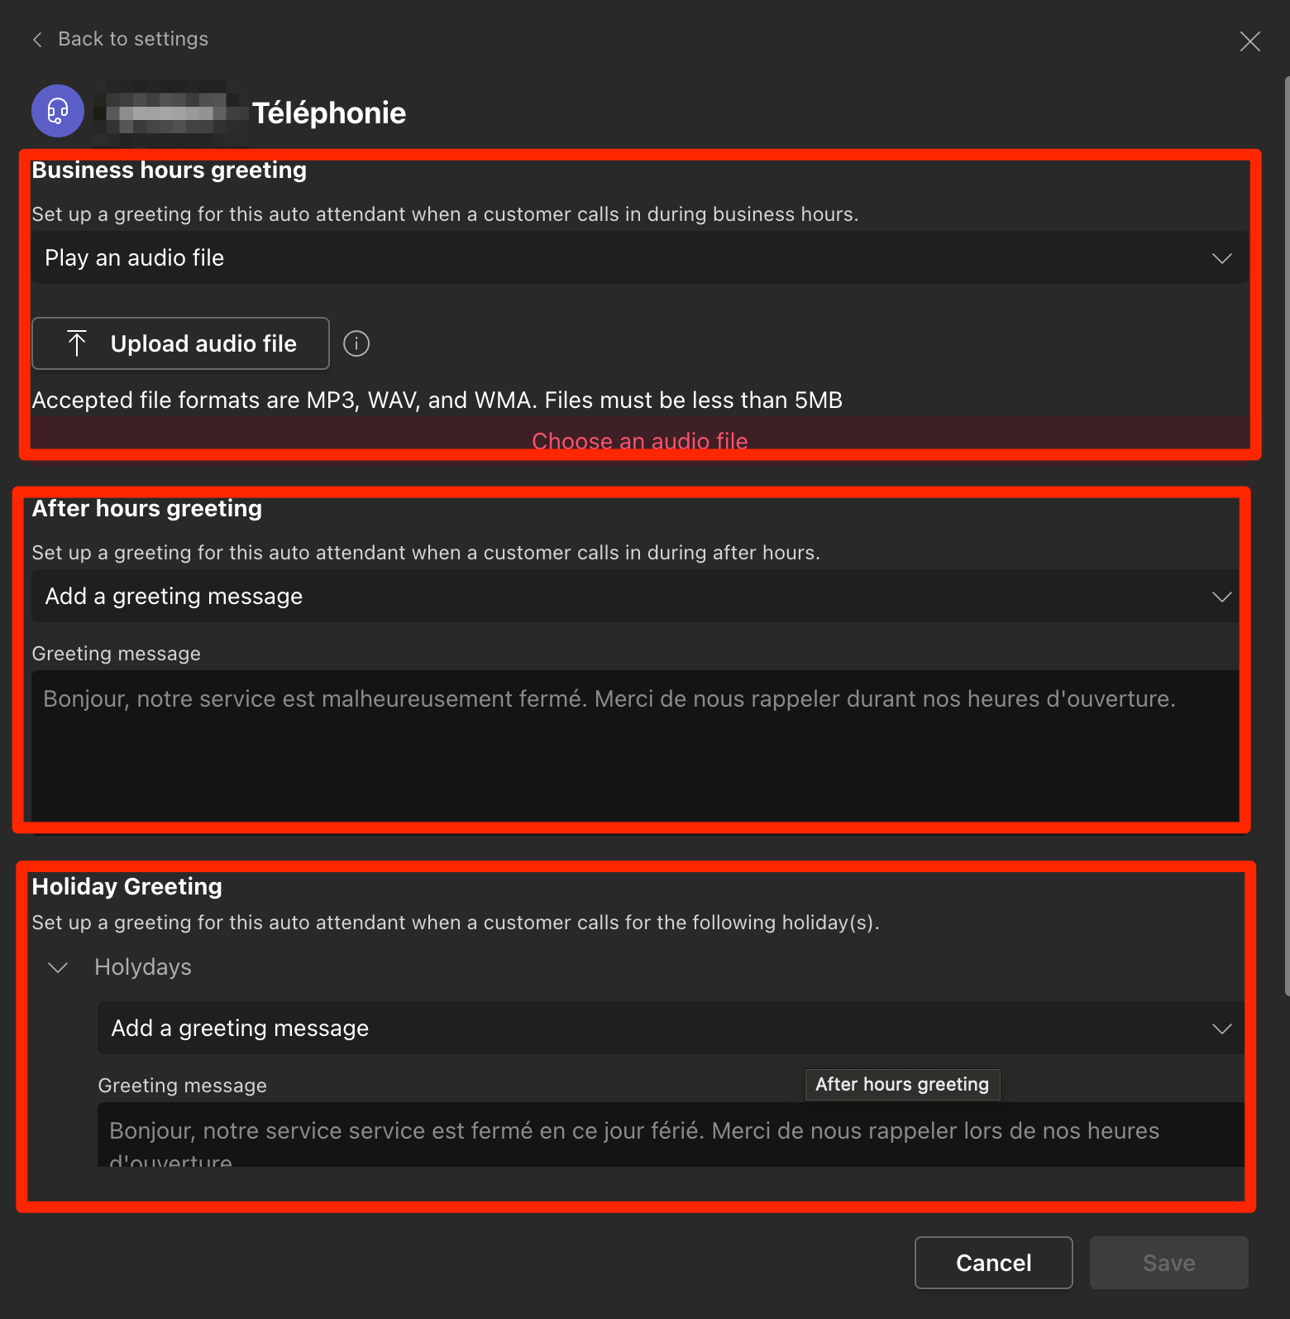Open the Play an audio file dropdown
This screenshot has height=1319, width=1290.
pos(638,258)
